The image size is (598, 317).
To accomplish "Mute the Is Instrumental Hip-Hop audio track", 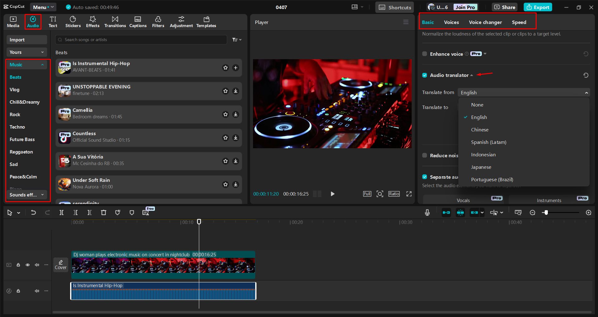I will point(37,291).
